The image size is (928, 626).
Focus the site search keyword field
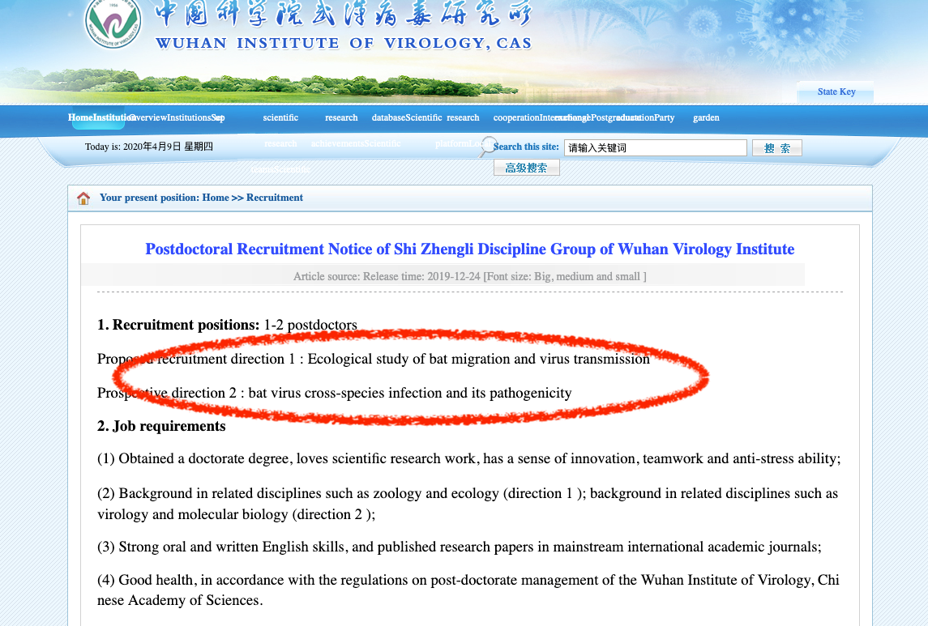point(655,148)
